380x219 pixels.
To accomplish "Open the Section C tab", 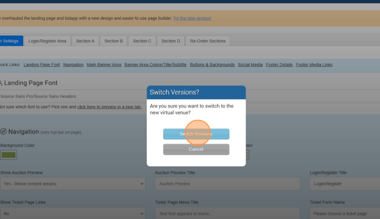I will (x=142, y=41).
